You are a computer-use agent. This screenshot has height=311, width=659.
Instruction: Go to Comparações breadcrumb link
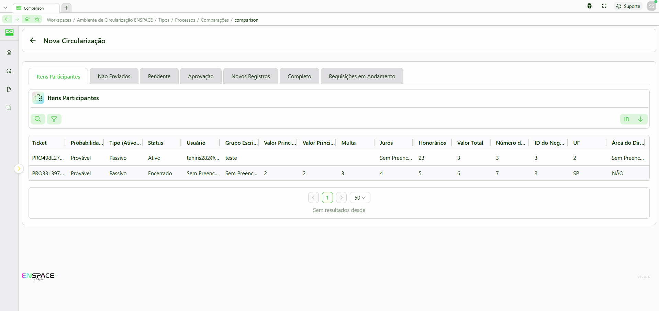tap(215, 20)
